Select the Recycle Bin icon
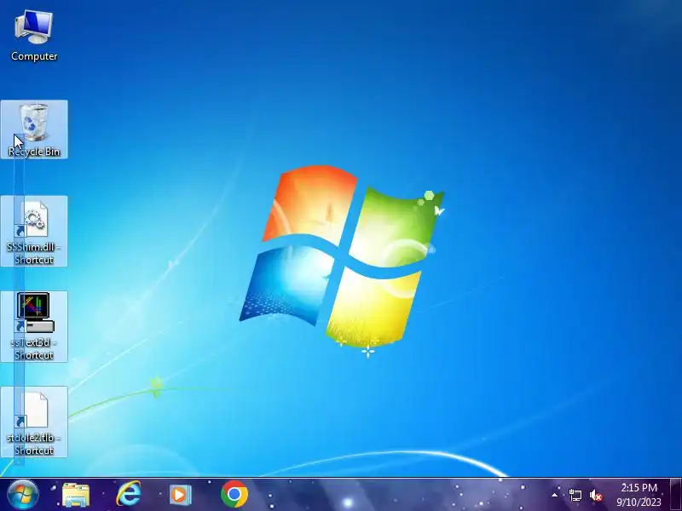This screenshot has height=511, width=682. click(34, 129)
